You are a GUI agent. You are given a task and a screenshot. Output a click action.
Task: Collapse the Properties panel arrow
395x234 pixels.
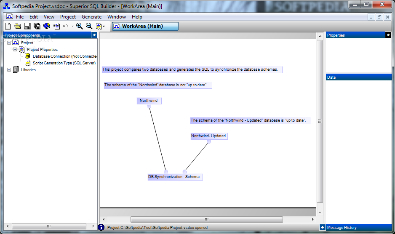pos(388,35)
